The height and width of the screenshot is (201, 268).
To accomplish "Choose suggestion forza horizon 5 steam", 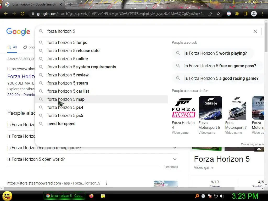I will pyautogui.click(x=101, y=83).
